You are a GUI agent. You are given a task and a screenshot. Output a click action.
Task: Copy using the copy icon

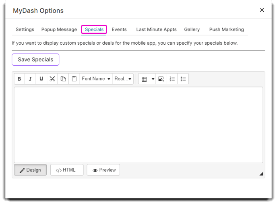point(63,79)
